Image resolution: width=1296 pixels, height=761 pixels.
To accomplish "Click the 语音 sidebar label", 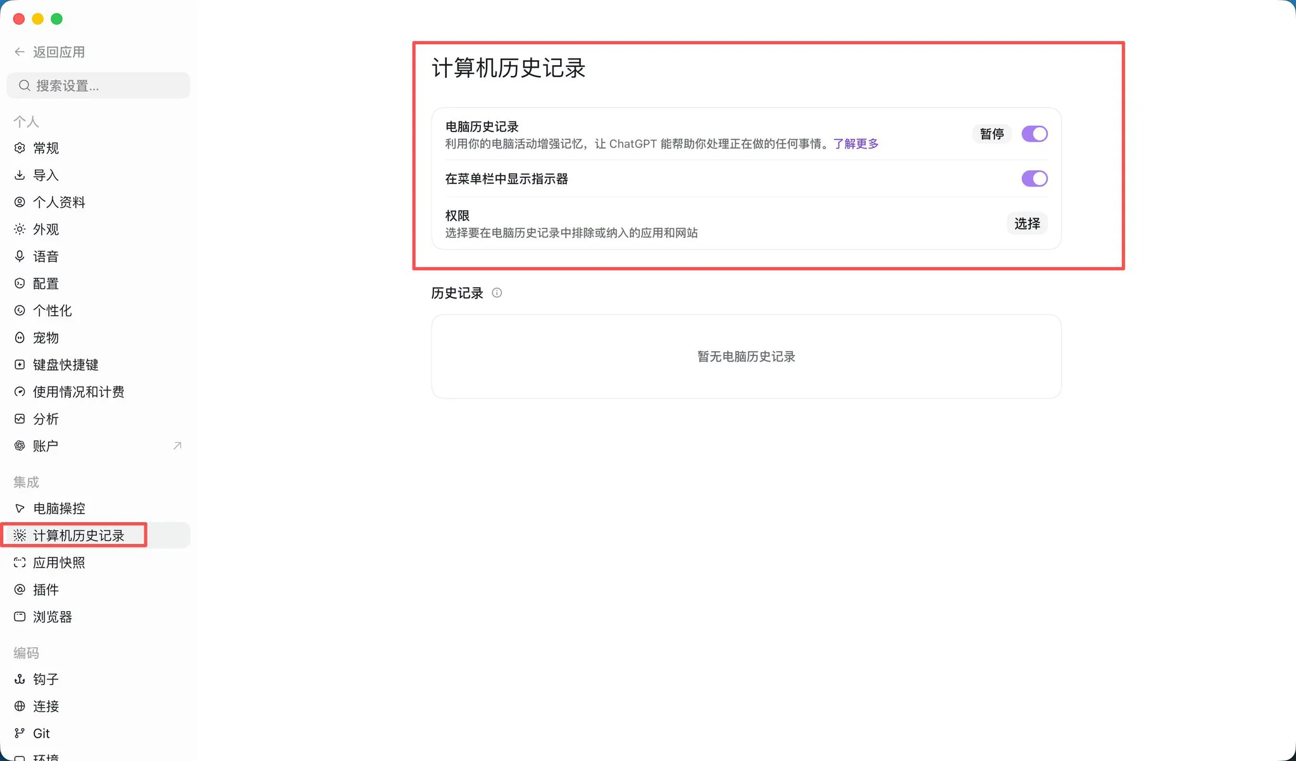I will 46,256.
